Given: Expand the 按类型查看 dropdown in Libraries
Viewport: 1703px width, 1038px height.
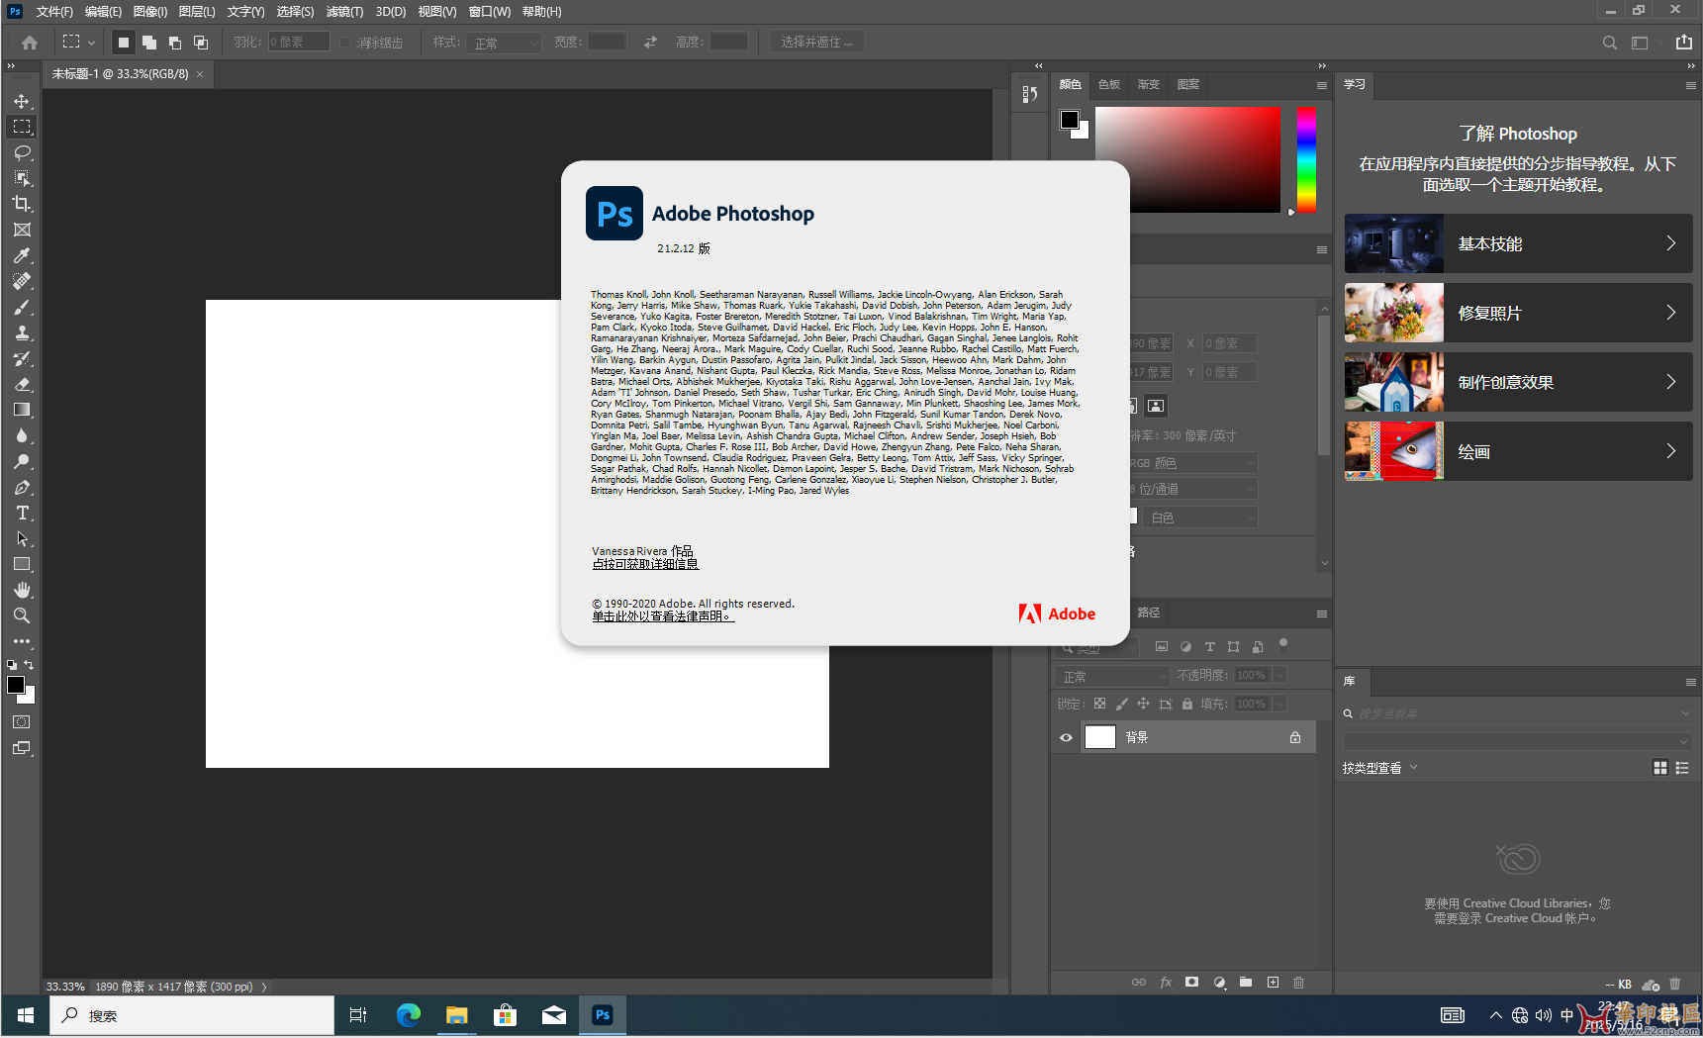Looking at the screenshot, I should pyautogui.click(x=1380, y=768).
